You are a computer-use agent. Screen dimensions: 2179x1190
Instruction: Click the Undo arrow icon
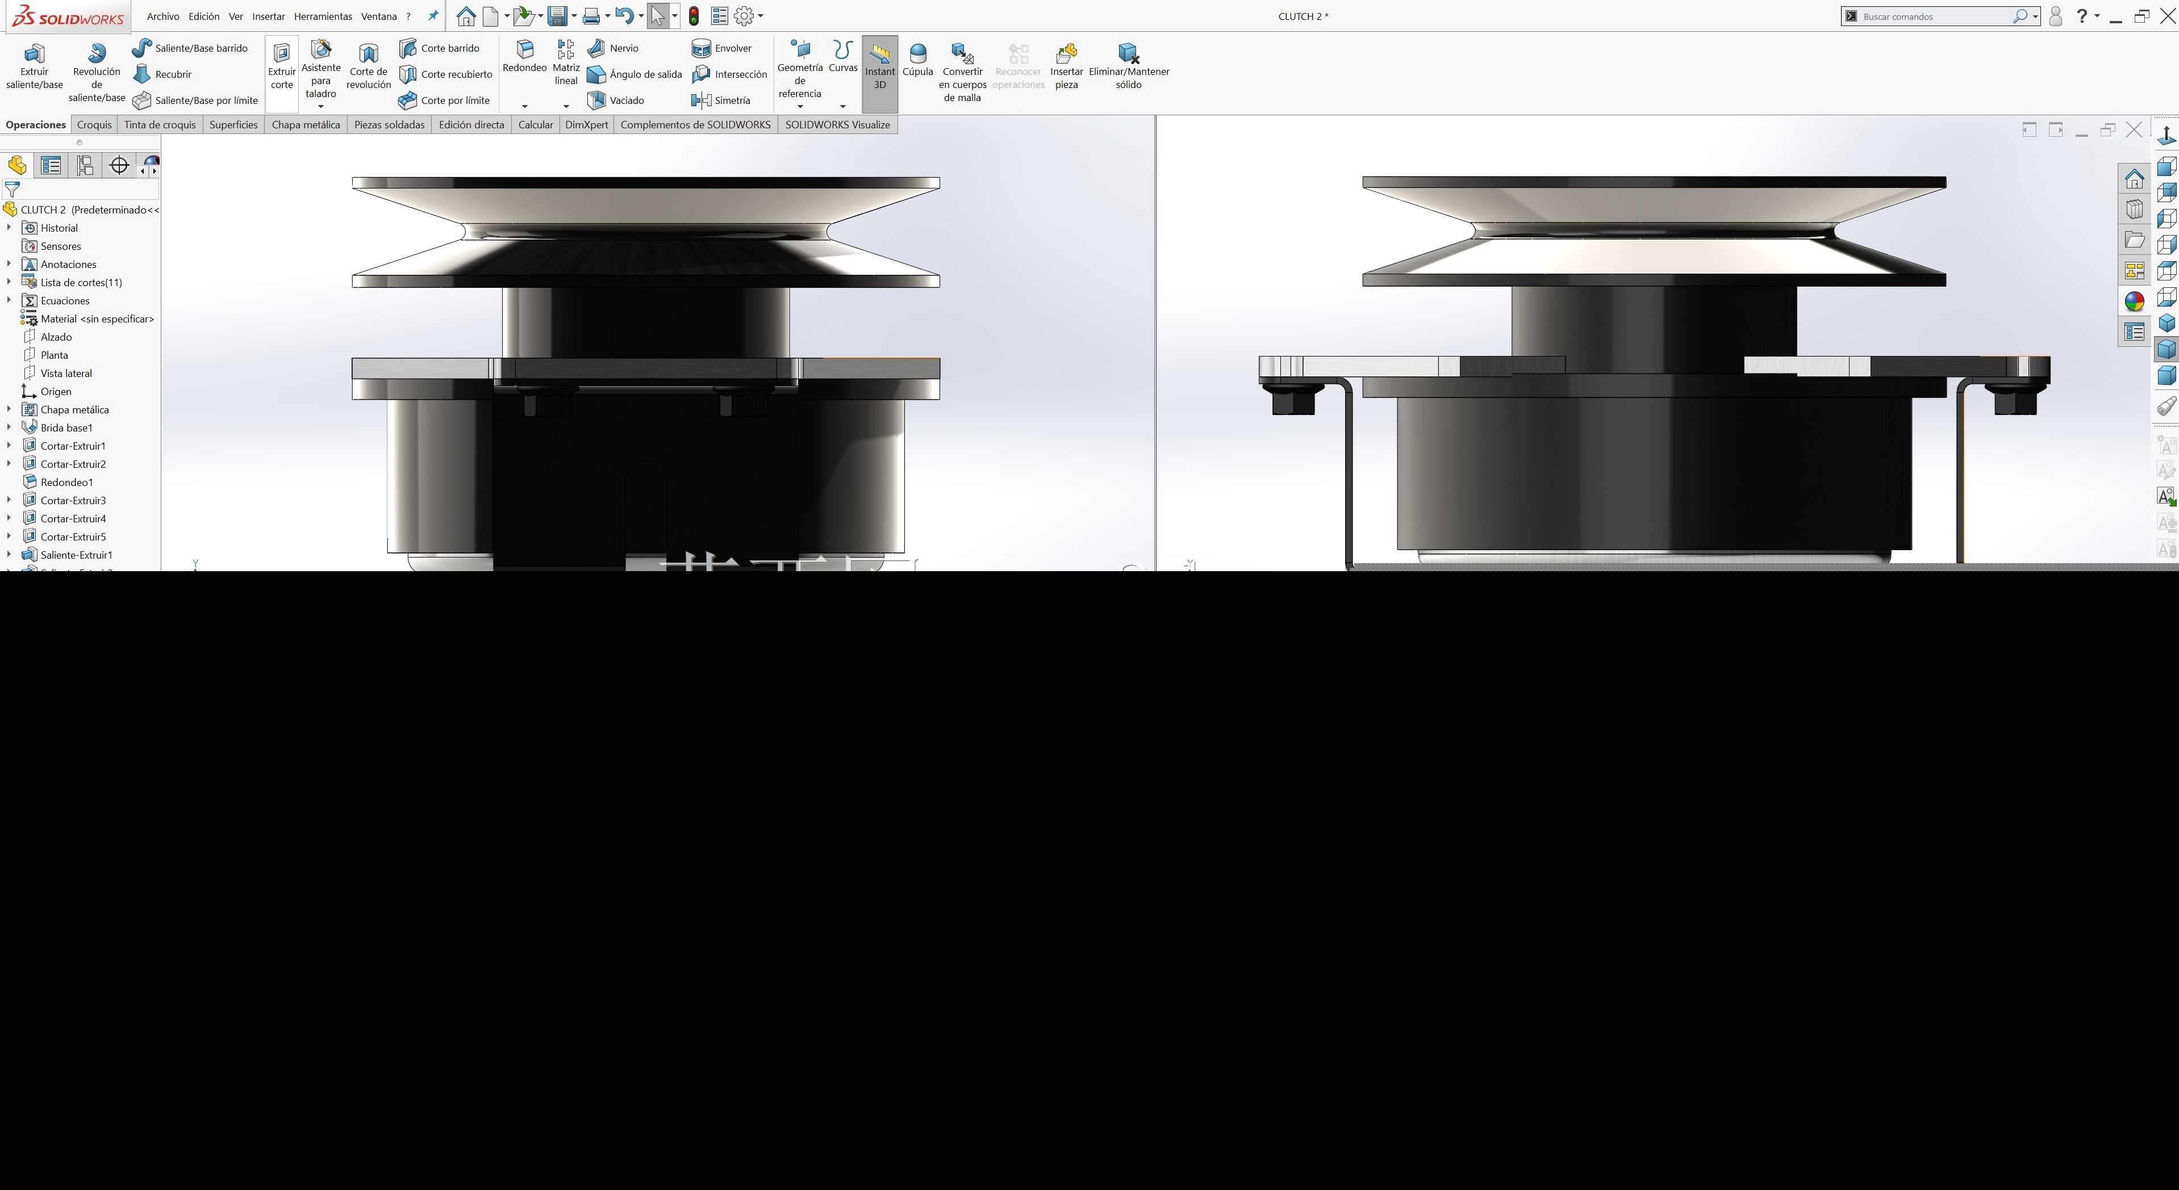pyautogui.click(x=624, y=16)
